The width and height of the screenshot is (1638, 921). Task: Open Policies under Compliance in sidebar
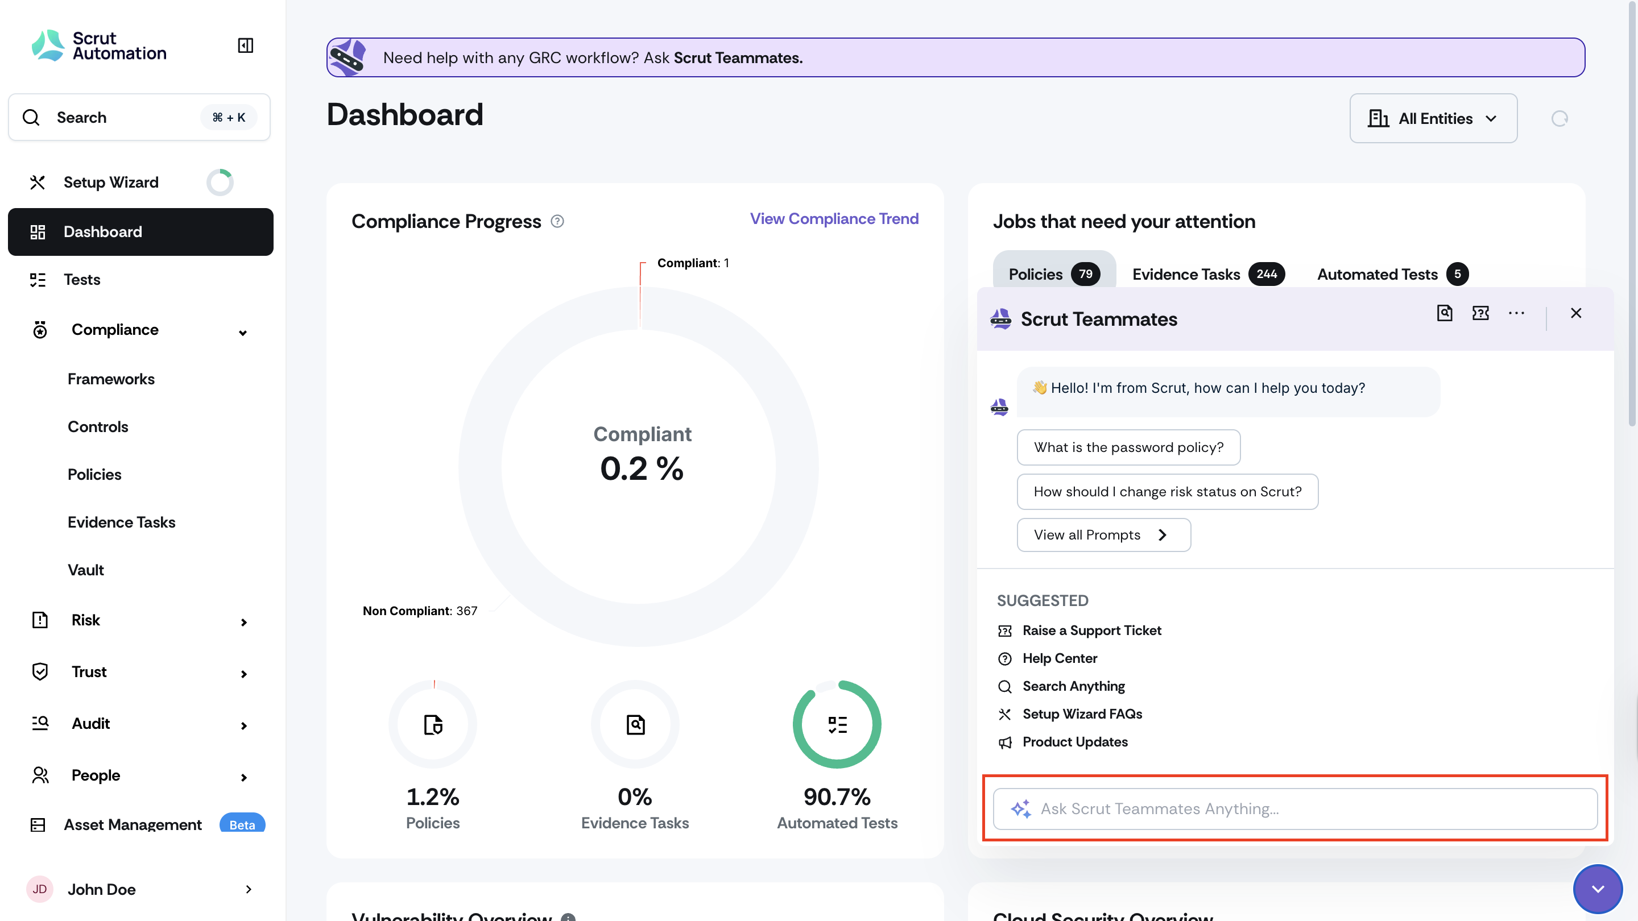tap(94, 474)
